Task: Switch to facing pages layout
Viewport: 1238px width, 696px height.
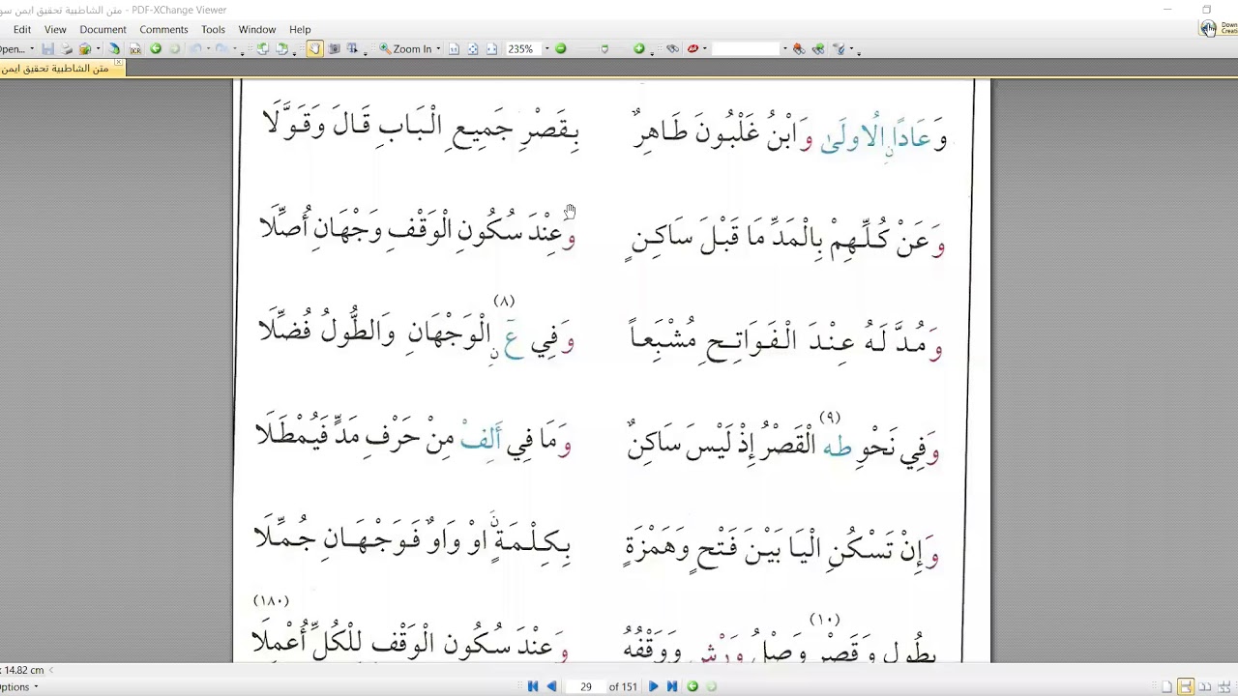Action: (1205, 686)
